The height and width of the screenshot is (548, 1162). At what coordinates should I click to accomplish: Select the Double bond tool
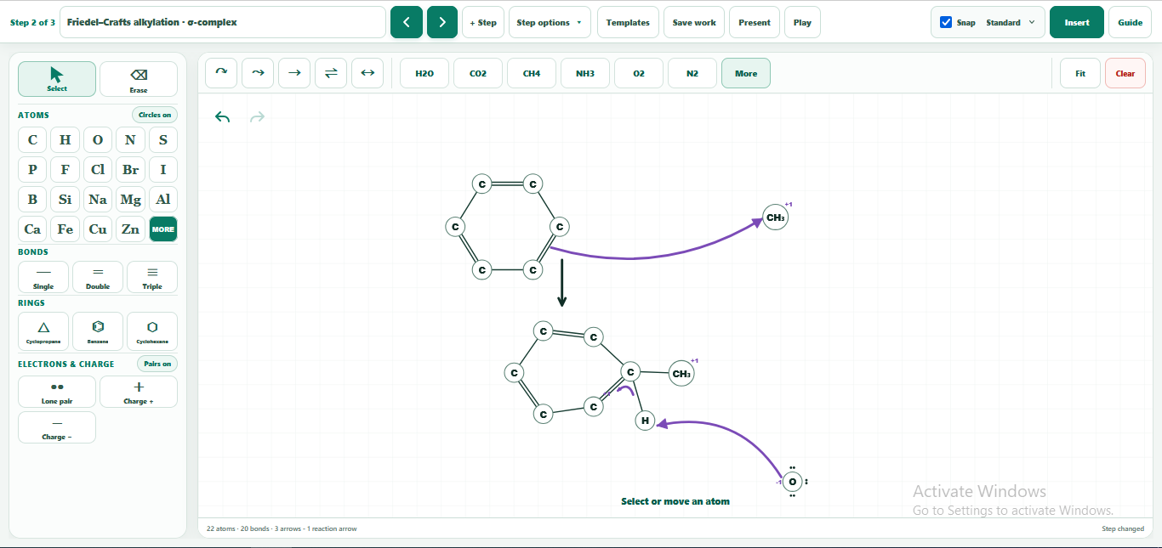tap(98, 277)
